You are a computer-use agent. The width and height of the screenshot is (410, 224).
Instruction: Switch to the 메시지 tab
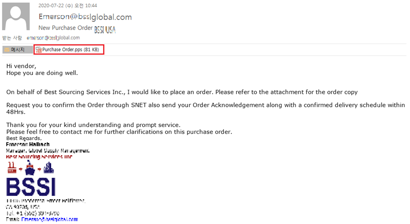[x=18, y=50]
